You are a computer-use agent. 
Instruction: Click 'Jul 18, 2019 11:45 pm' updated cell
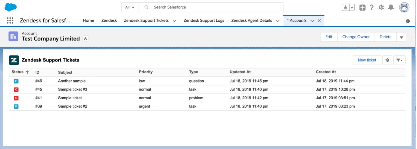[249, 81]
